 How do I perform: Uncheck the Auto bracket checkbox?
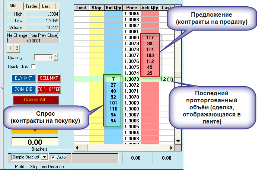click(x=52, y=157)
